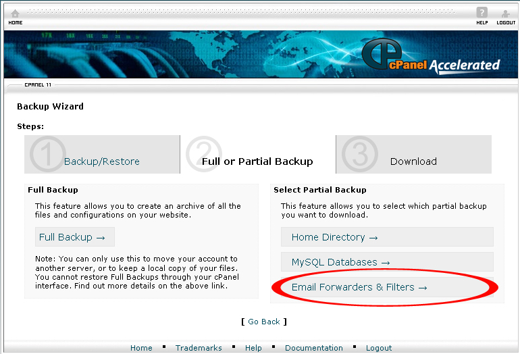Click the Select Partial Backup heading

319,190
